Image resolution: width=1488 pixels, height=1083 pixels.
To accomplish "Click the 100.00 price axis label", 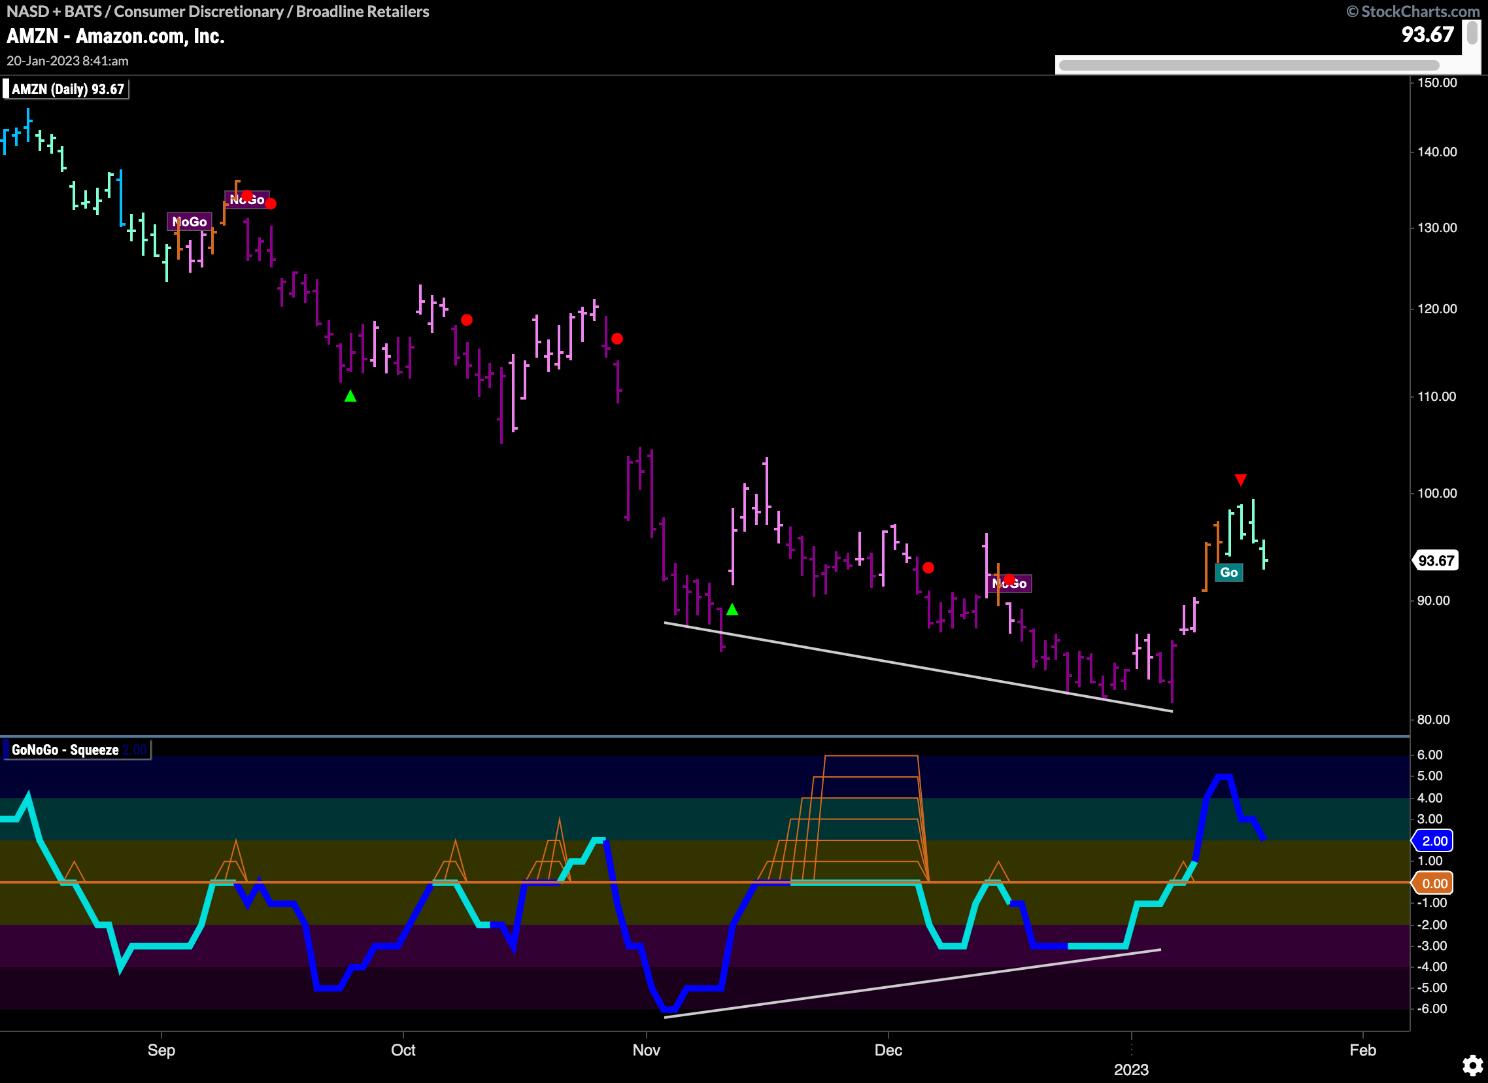I will (x=1437, y=493).
